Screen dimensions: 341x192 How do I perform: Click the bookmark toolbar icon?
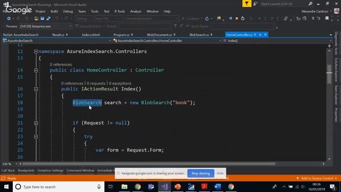(x=327, y=19)
